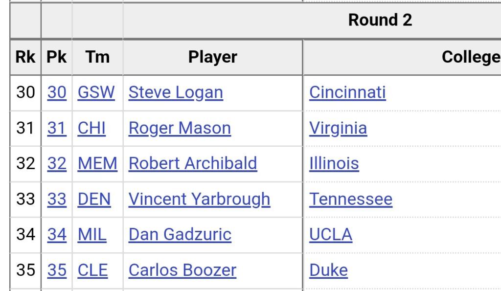Open the Virginia college link
The width and height of the screenshot is (501, 291).
338,129
